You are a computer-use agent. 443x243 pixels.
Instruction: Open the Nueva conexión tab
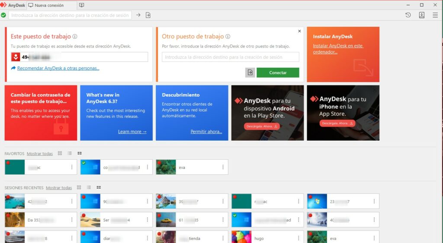coord(51,5)
